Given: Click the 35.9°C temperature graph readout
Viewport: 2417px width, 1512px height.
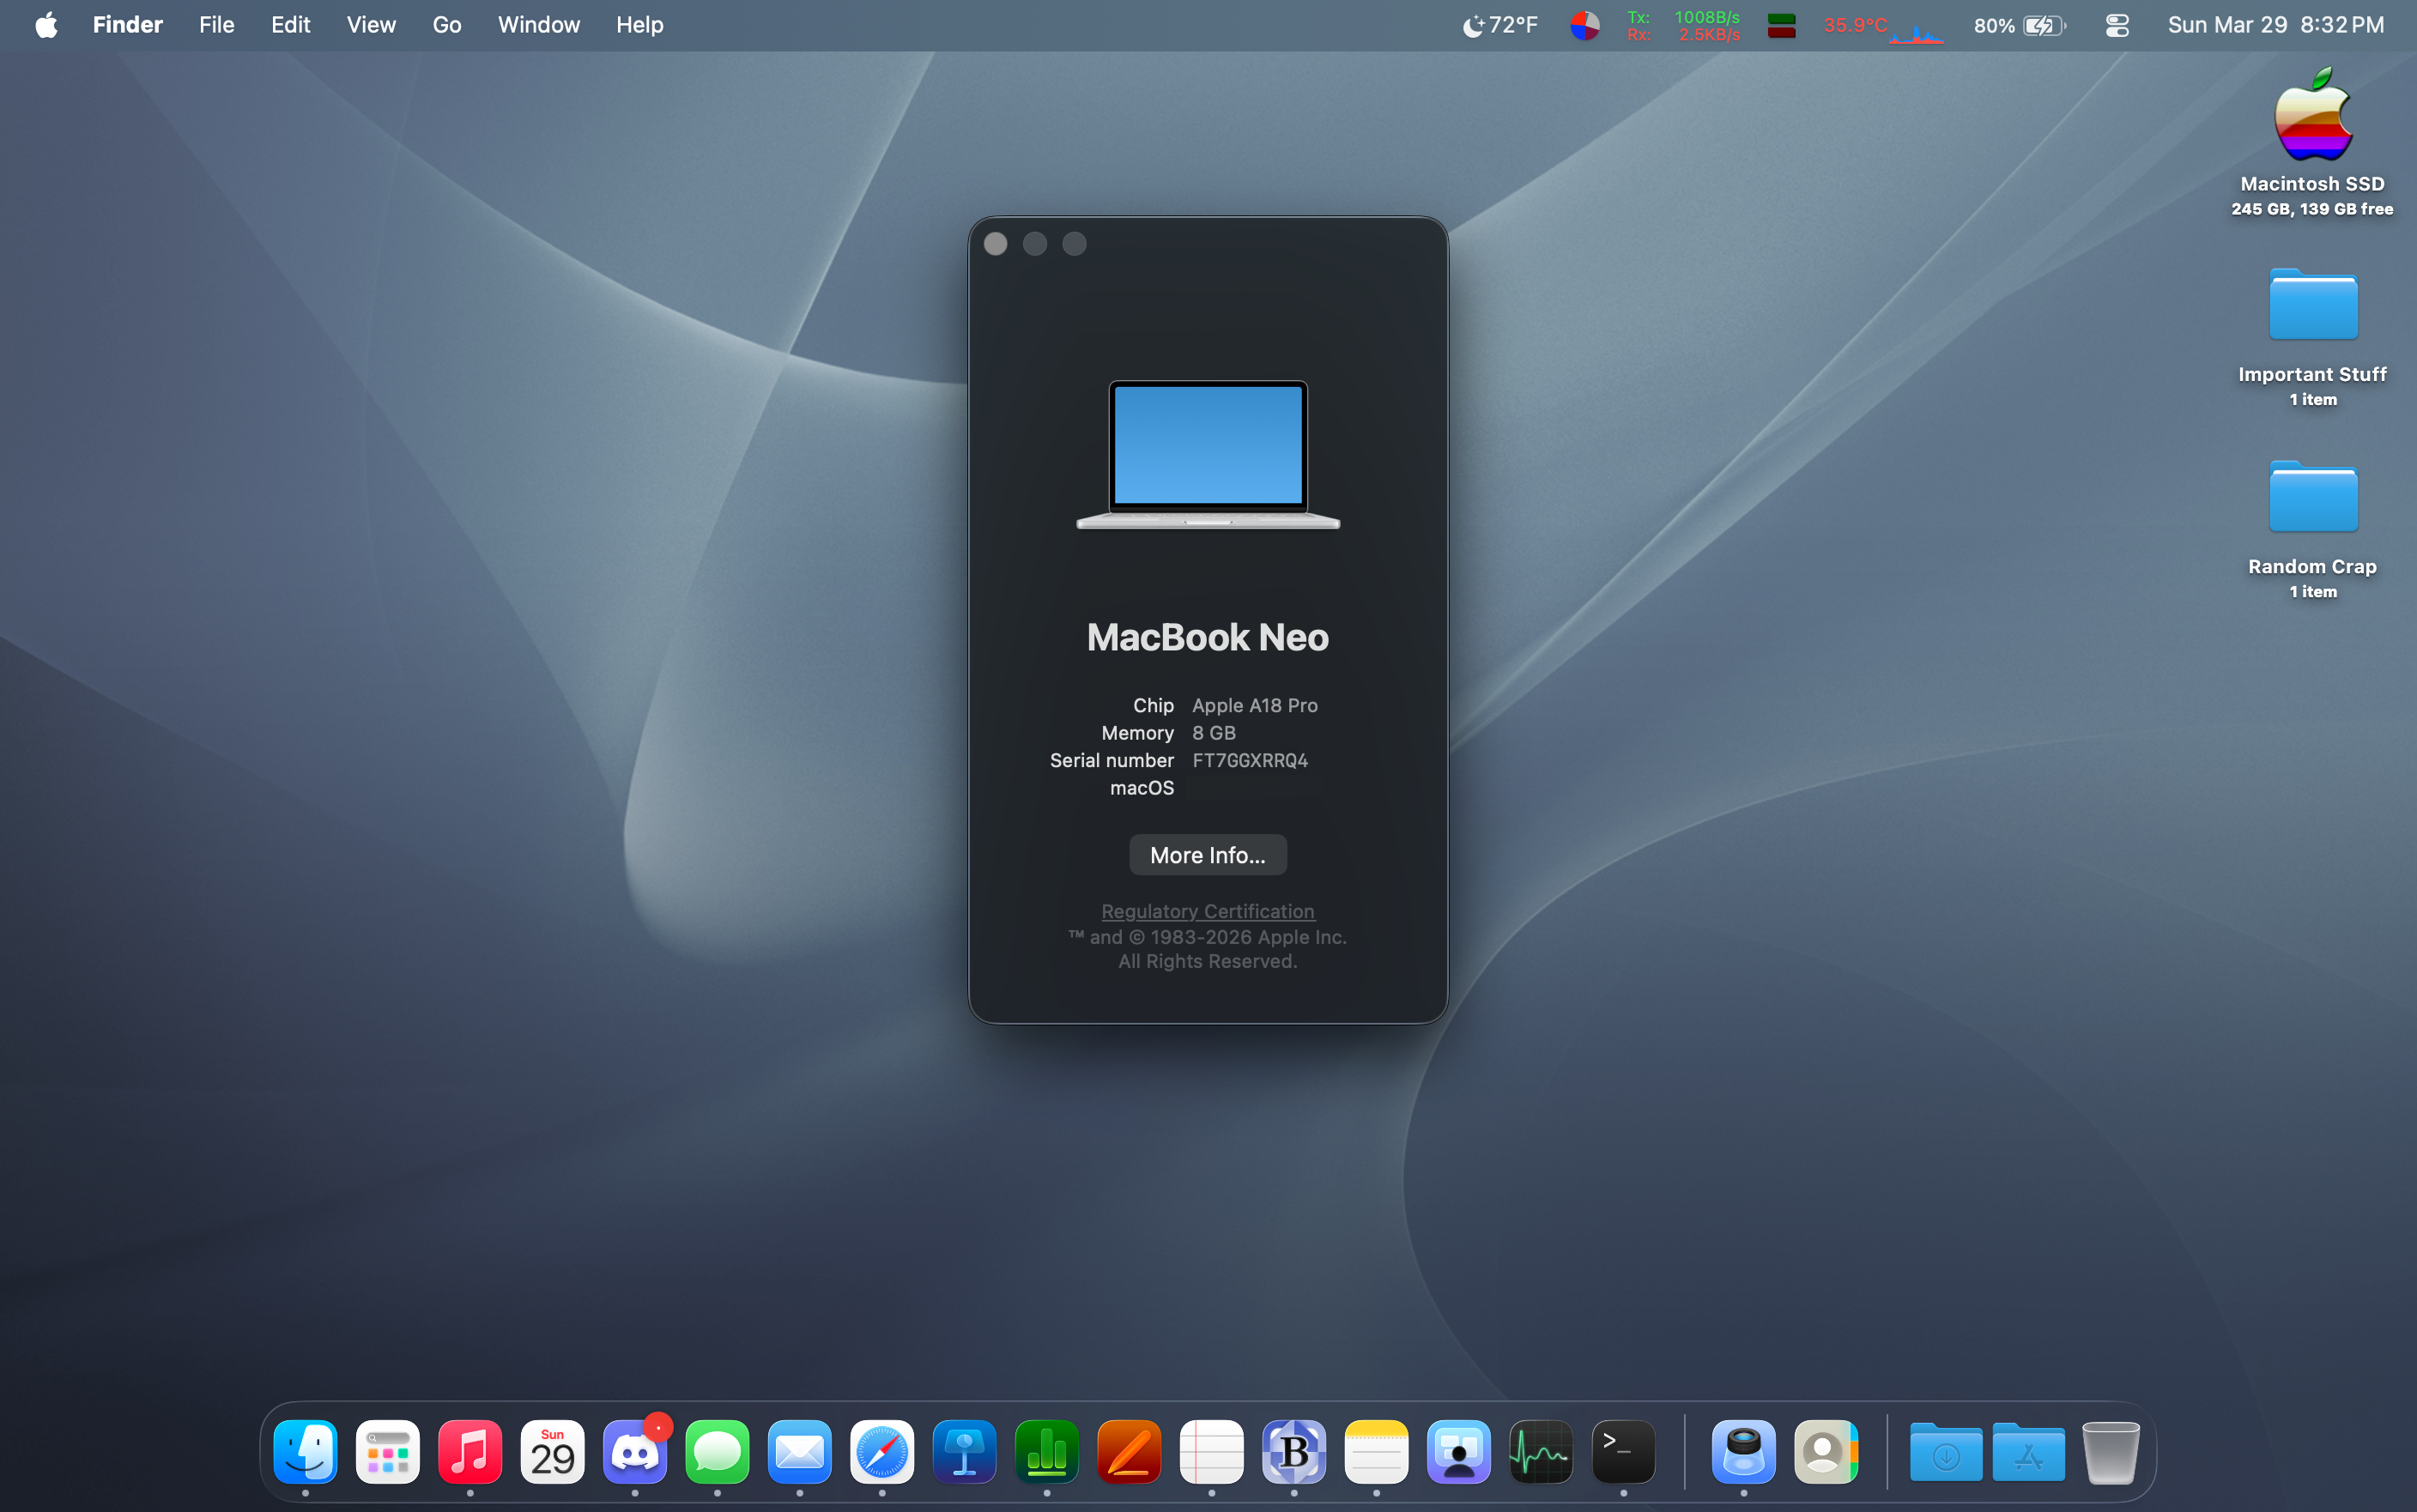Looking at the screenshot, I should tap(1884, 26).
